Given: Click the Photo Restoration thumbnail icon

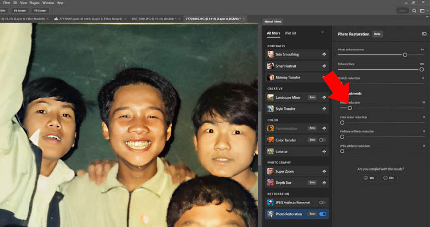Looking at the screenshot, I should click(x=271, y=214).
